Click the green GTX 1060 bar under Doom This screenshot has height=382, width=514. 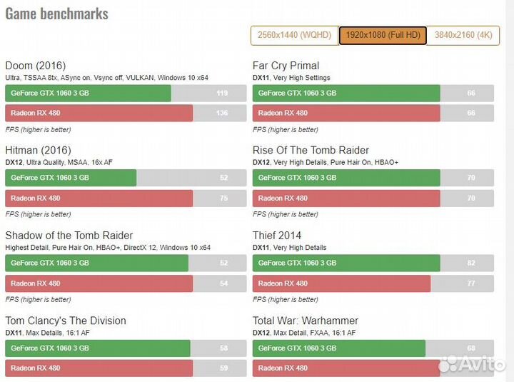coord(88,93)
